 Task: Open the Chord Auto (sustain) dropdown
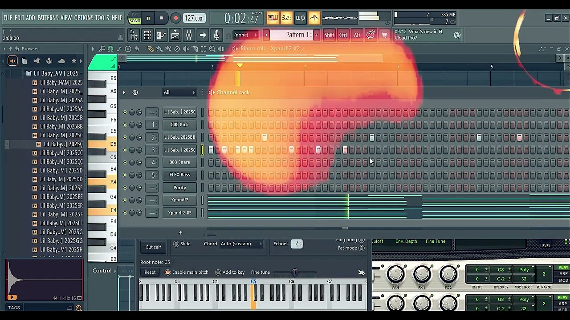click(x=241, y=244)
